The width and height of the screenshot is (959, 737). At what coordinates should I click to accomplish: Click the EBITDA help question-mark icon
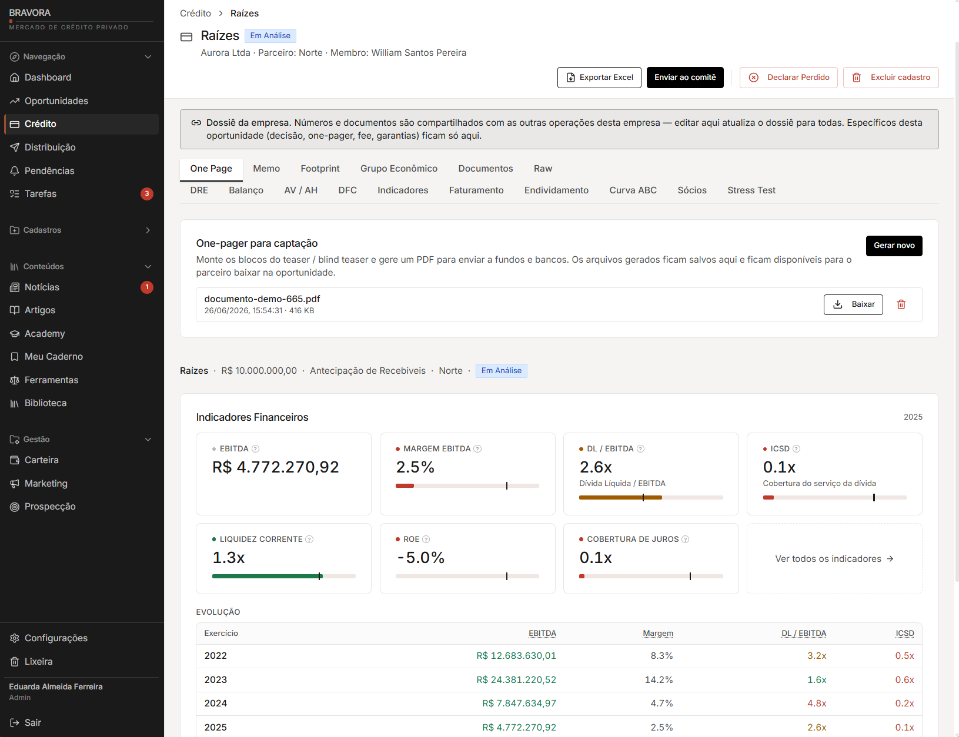255,449
